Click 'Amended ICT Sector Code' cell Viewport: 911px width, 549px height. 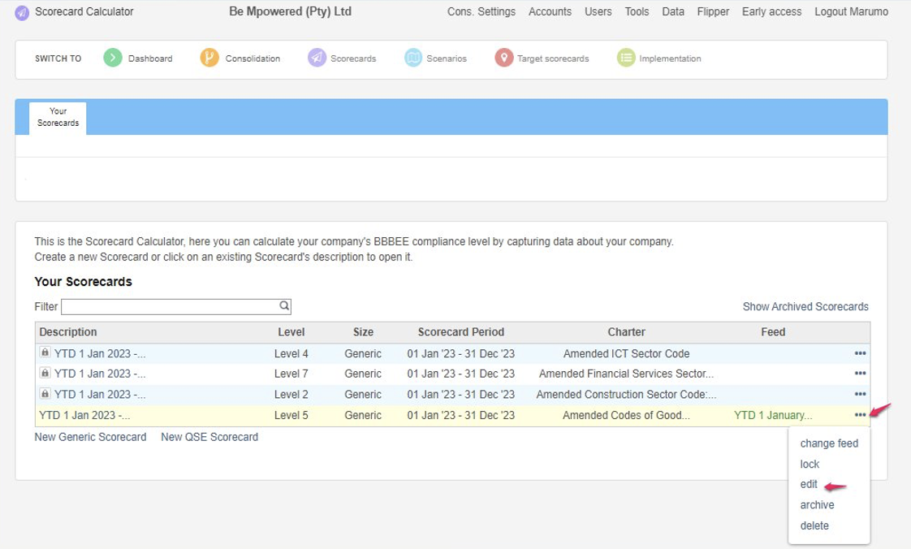[x=626, y=354]
